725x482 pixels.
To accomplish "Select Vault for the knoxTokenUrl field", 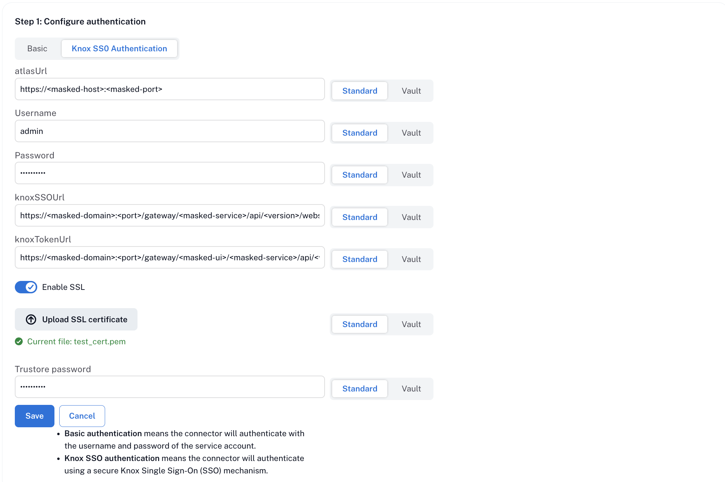I will point(411,259).
